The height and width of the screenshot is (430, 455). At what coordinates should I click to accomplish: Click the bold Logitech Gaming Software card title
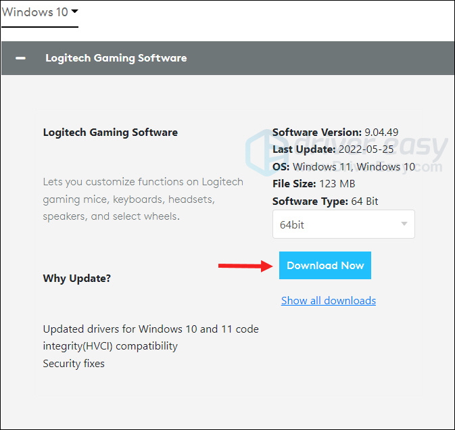tap(110, 133)
